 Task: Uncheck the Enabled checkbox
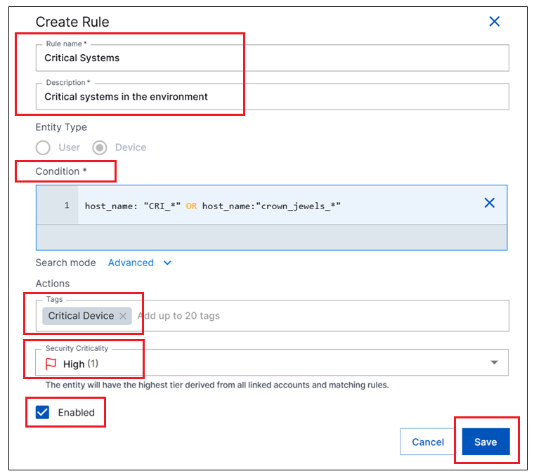pos(43,412)
